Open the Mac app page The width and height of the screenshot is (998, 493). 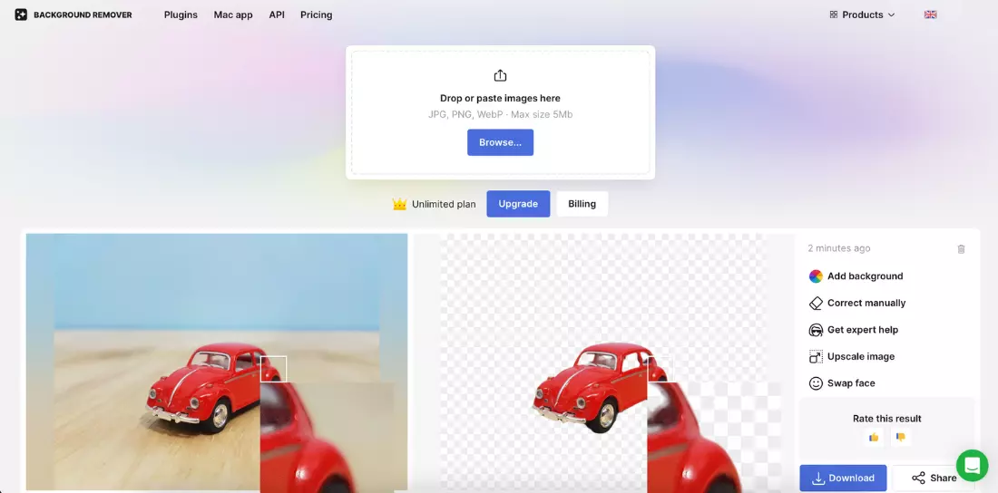point(233,14)
